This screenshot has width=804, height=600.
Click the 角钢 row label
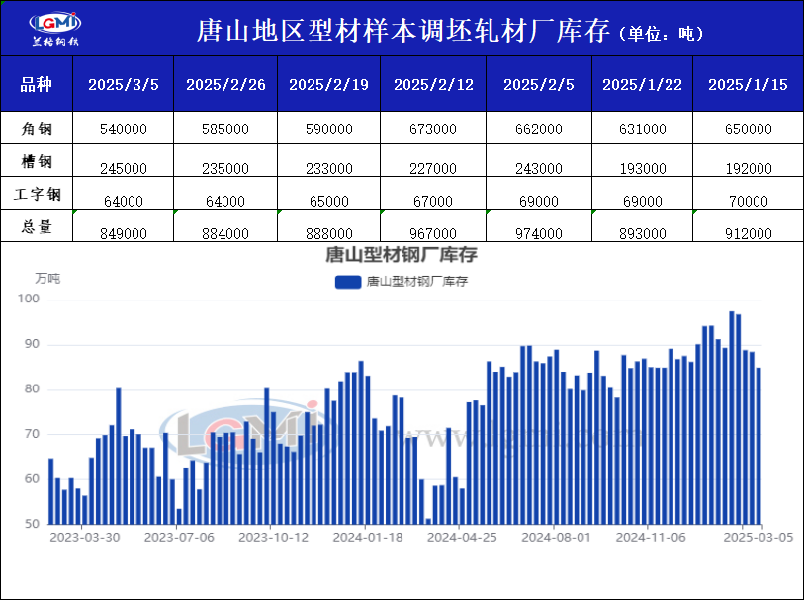(37, 129)
